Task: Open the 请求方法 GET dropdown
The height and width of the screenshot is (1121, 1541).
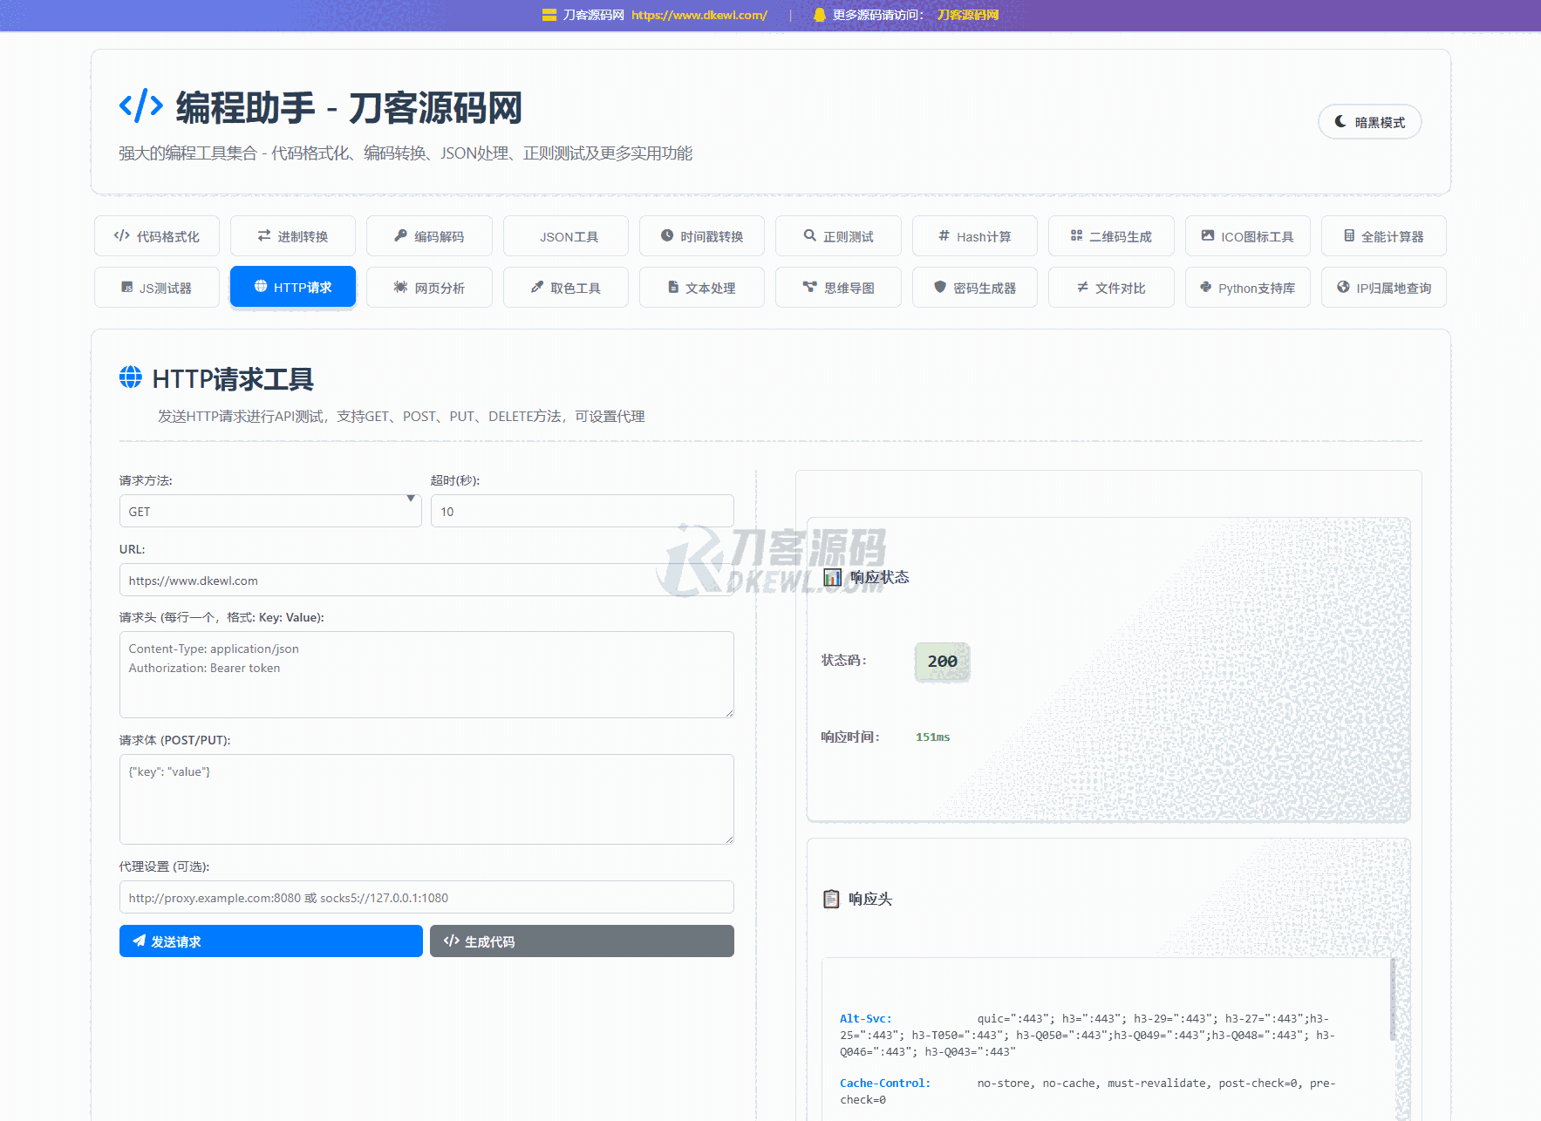Action: pyautogui.click(x=270, y=512)
